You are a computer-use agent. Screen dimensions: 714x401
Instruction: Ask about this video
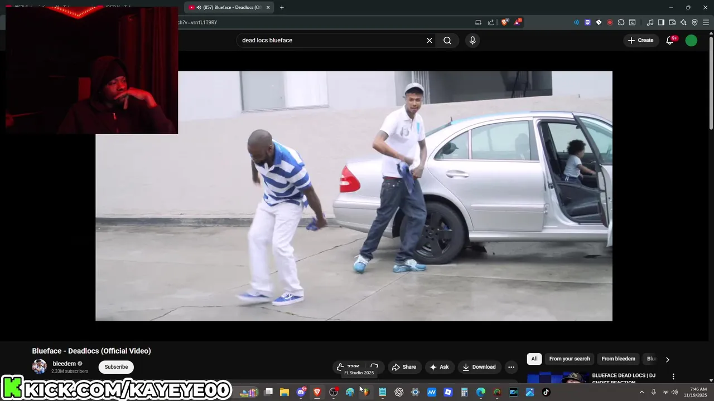[x=438, y=367]
